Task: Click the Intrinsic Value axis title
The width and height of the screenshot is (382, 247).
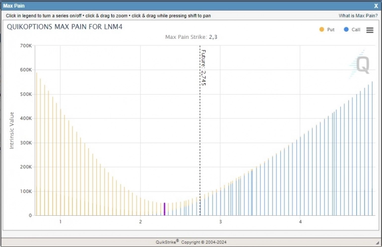Action: 12,131
